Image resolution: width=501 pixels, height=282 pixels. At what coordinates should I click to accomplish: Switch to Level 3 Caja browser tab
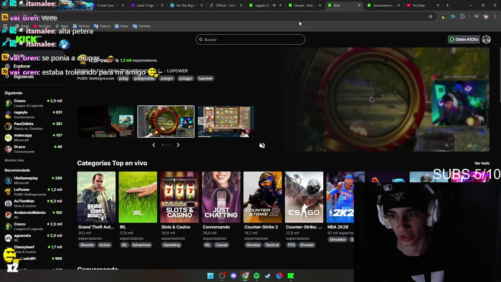point(147,5)
